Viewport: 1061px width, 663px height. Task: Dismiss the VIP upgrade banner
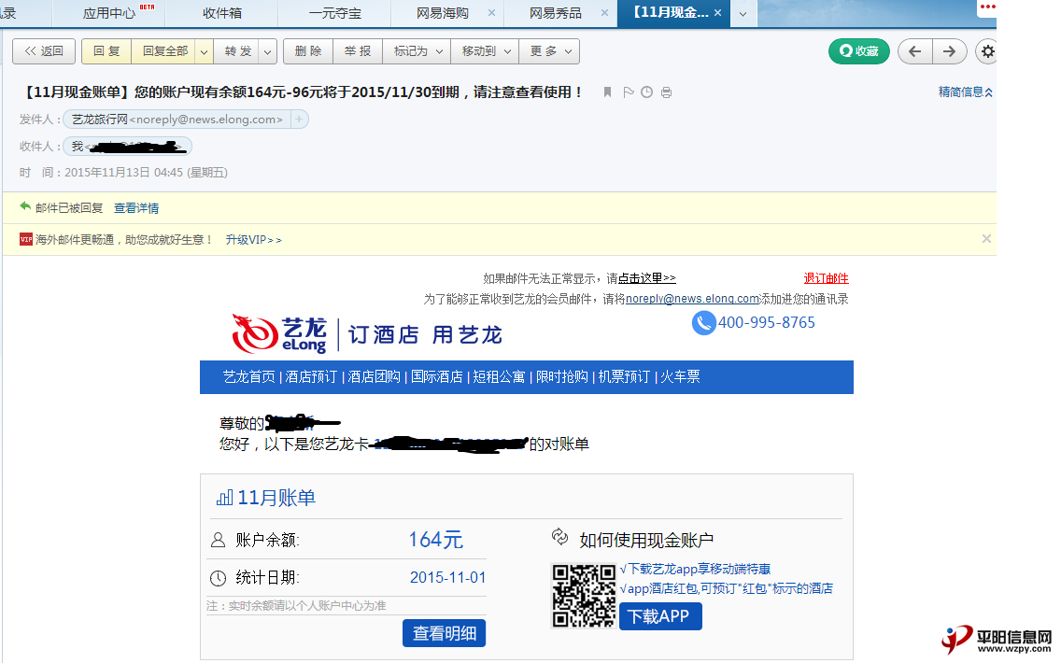point(986,239)
